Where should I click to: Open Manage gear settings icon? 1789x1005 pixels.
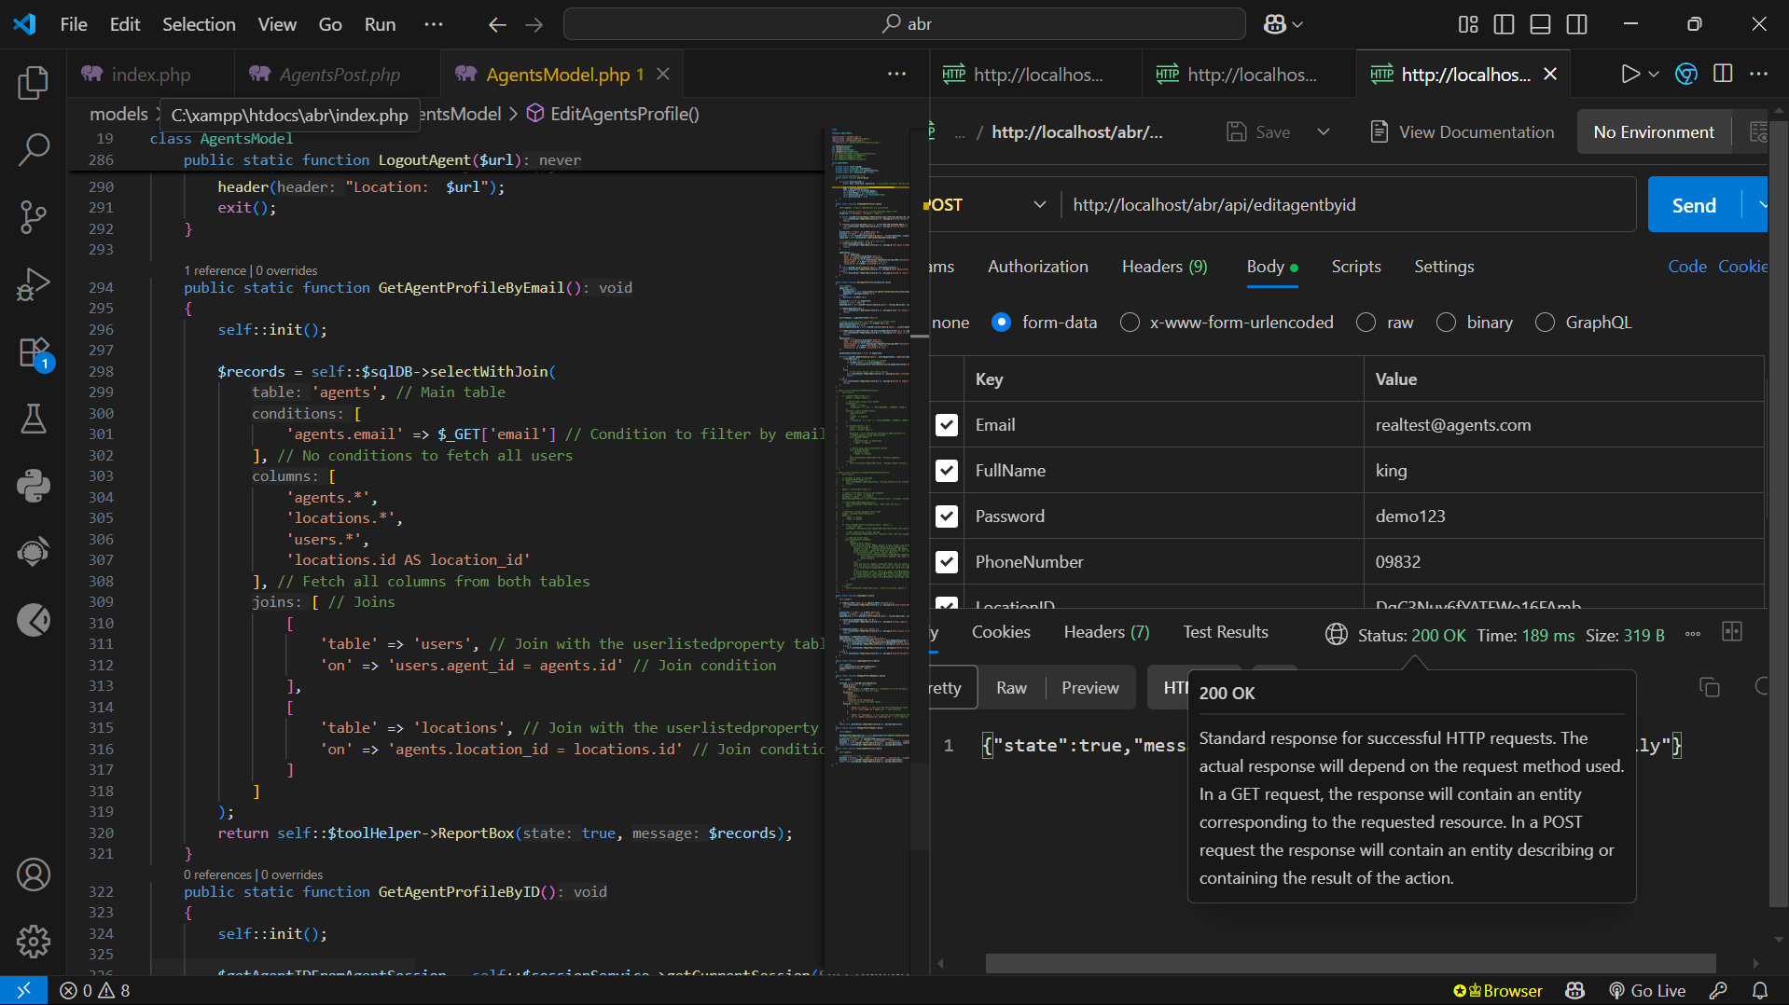coord(34,942)
